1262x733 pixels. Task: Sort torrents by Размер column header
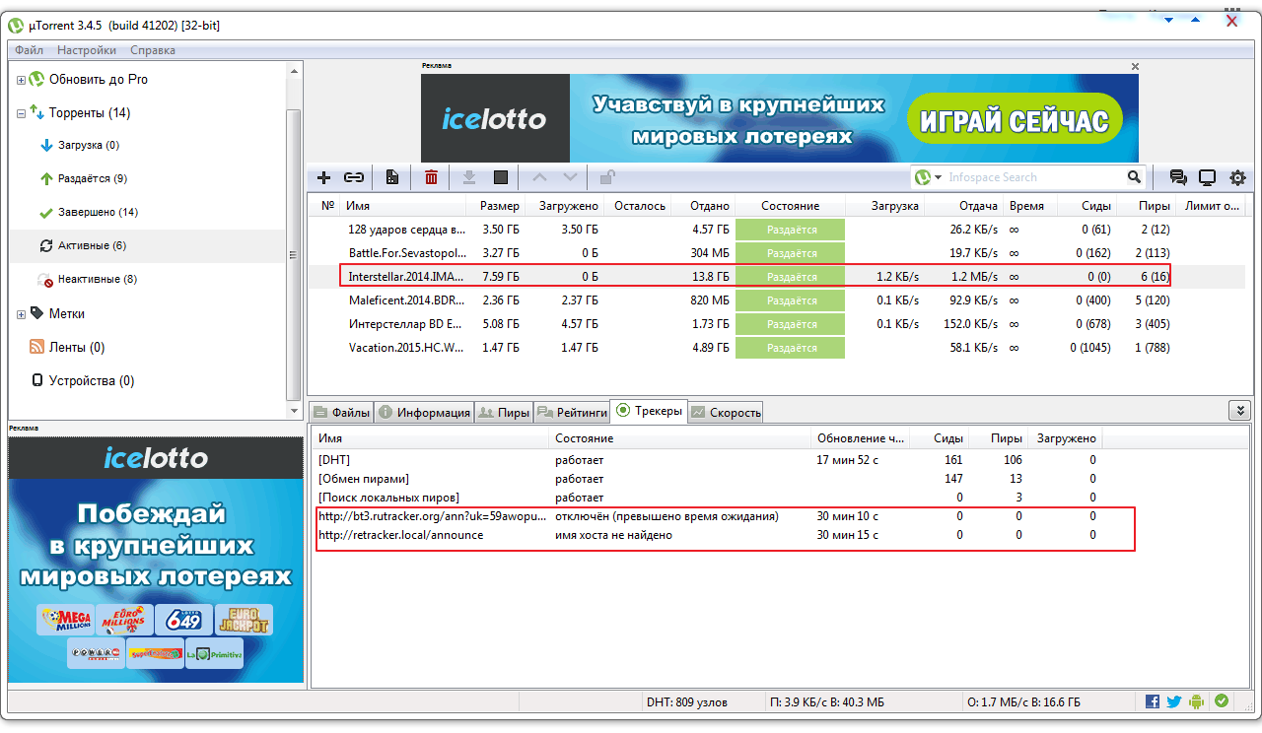click(x=496, y=206)
